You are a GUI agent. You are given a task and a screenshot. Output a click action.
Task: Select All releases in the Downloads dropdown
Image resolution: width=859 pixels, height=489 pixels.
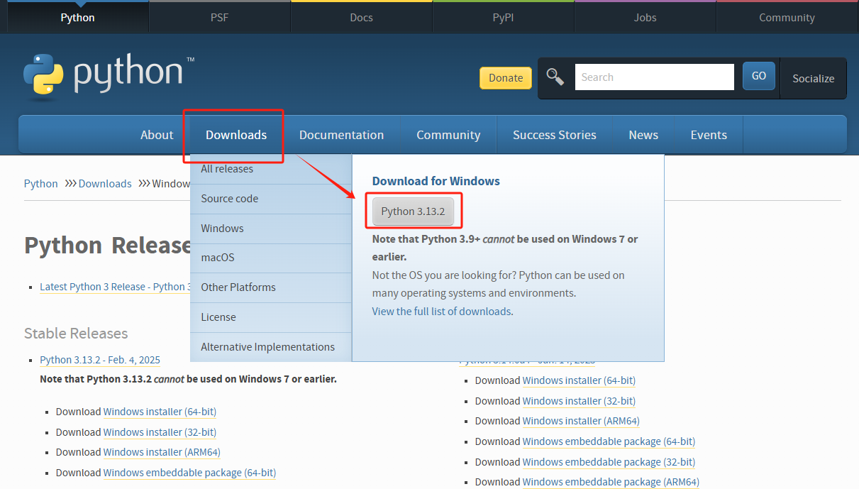(x=271, y=169)
